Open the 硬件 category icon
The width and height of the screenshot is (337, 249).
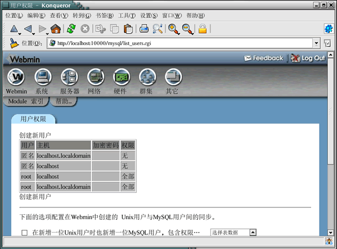pyautogui.click(x=122, y=77)
